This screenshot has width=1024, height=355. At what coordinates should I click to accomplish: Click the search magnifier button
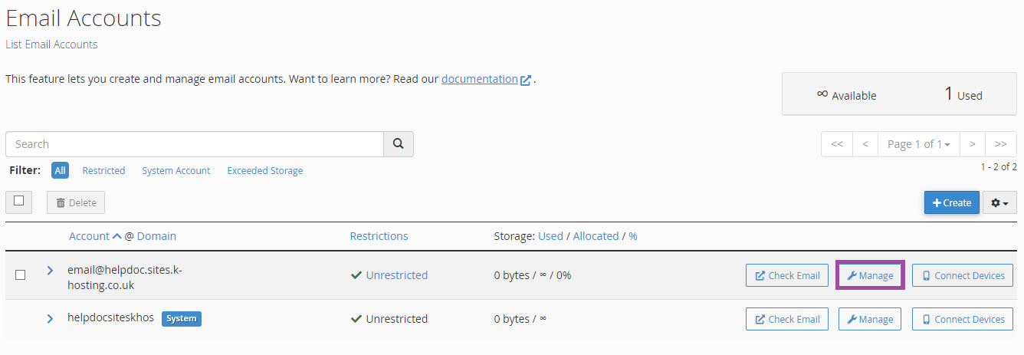(x=399, y=144)
